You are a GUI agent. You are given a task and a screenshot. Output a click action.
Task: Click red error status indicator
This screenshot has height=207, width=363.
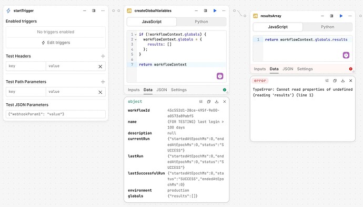tap(350, 69)
